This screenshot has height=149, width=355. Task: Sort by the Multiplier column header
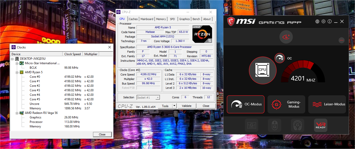pos(91,54)
